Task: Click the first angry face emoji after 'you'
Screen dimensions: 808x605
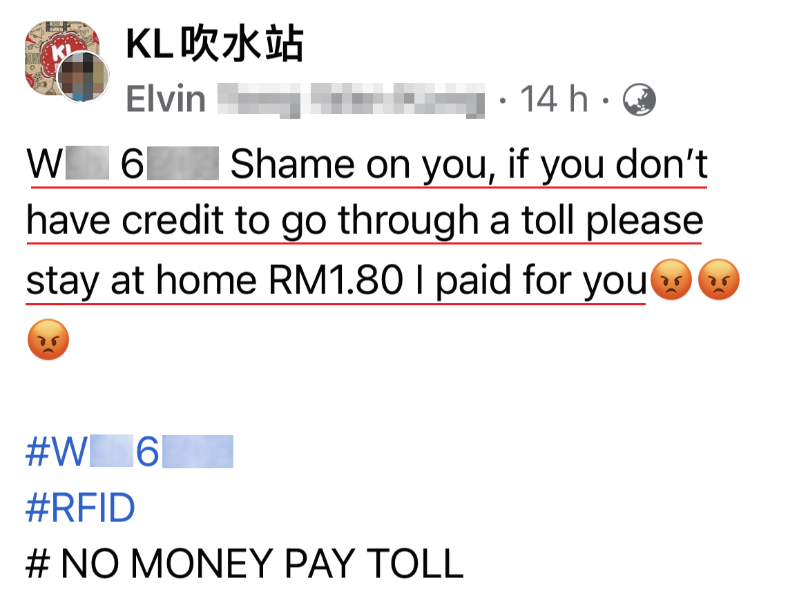Action: (x=671, y=279)
